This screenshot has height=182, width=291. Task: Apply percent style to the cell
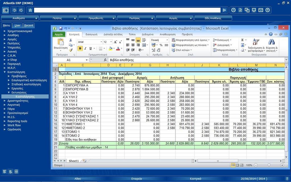tap(161, 45)
